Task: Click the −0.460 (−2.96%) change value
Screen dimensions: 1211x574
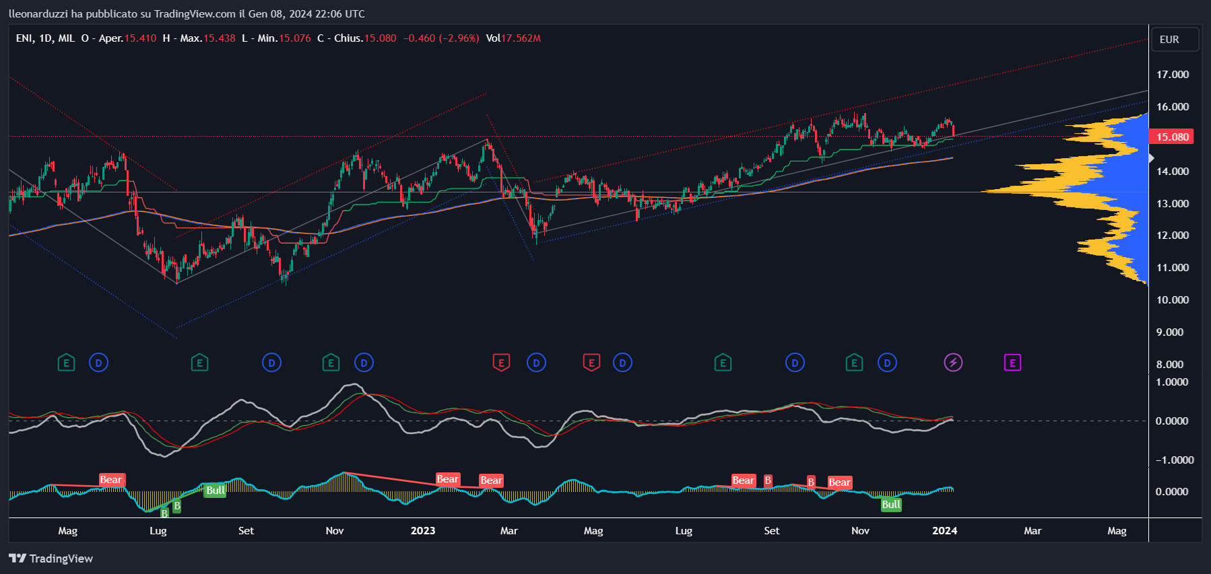Action: pyautogui.click(x=441, y=38)
